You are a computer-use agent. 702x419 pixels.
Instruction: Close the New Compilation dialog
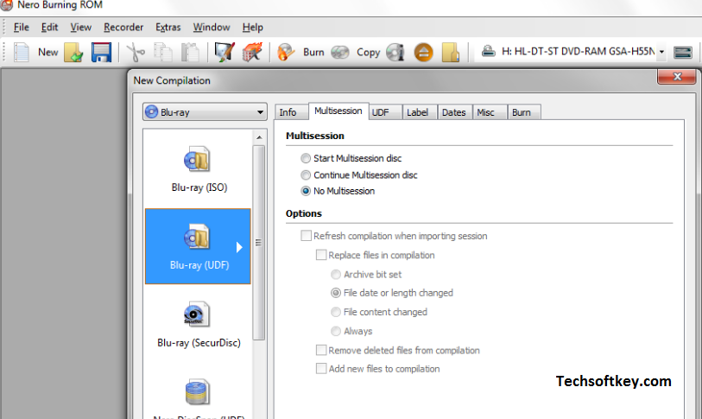point(677,77)
